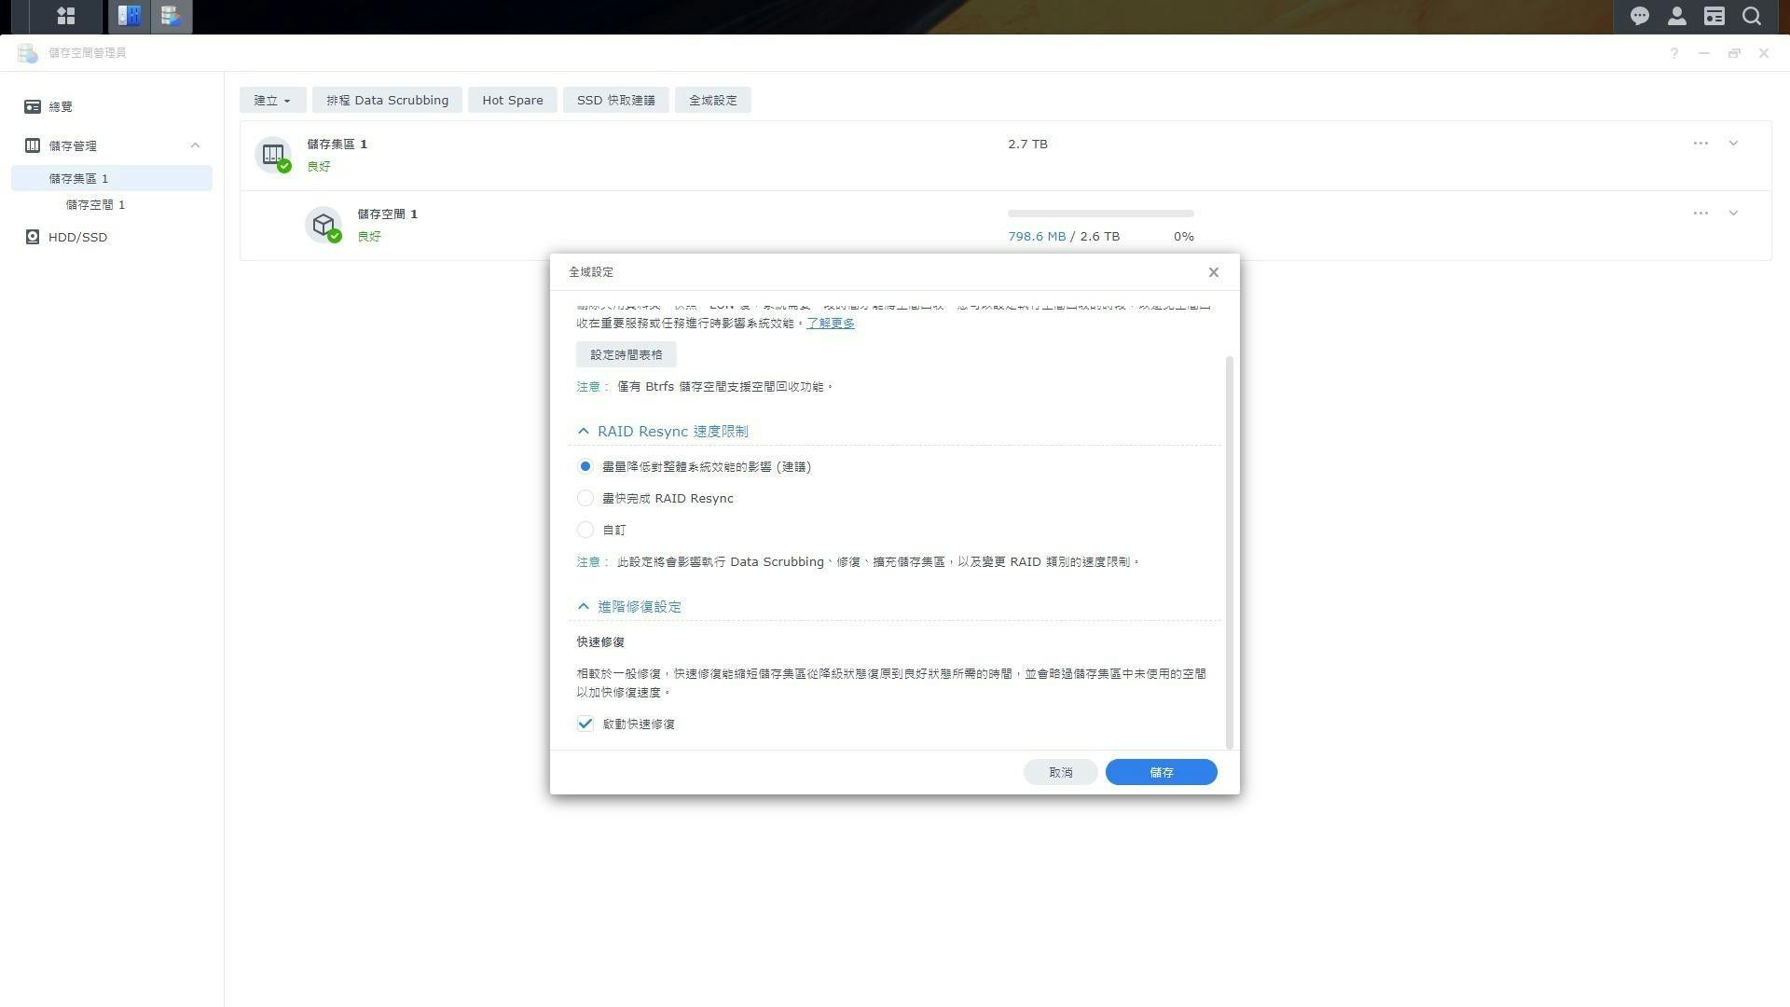The image size is (1790, 1007).
Task: Select 盡量降低對整體系統效能的影響 radio option
Action: [x=585, y=466]
